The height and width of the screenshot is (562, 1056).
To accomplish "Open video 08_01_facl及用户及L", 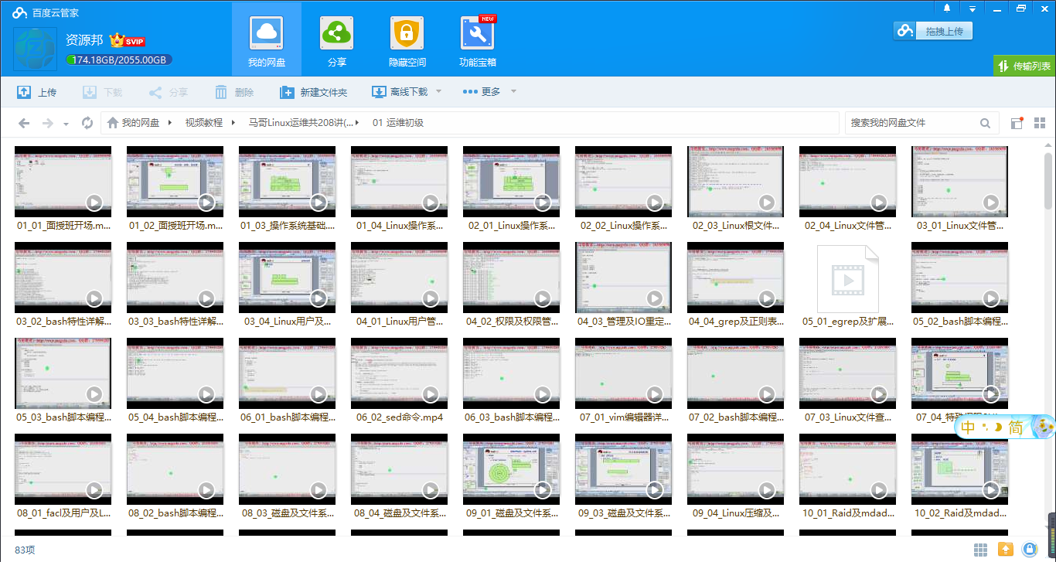I will [x=63, y=469].
